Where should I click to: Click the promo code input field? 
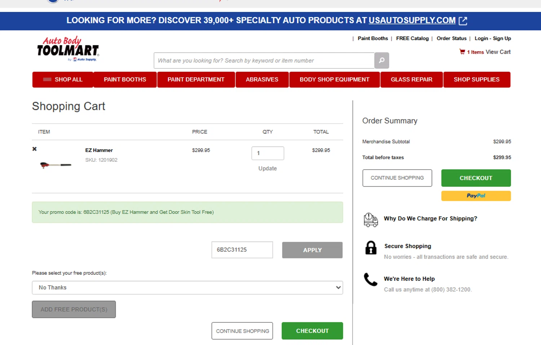[x=242, y=250]
